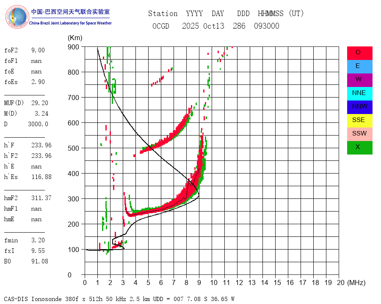Click the 15 MHz frequency axis label
381x304 pixels.
[x=277, y=282]
